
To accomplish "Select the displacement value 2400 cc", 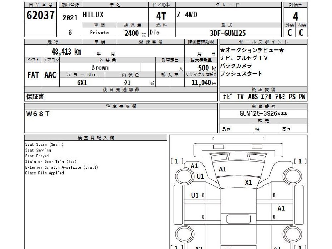I will tap(135, 33).
